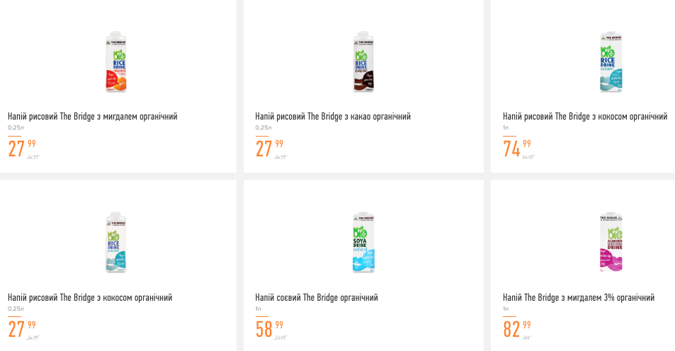Viewport: 675px width, 351px height.
Task: Click 'Напій рисовий The Bridge з какао органічний' title
Action: (x=333, y=116)
